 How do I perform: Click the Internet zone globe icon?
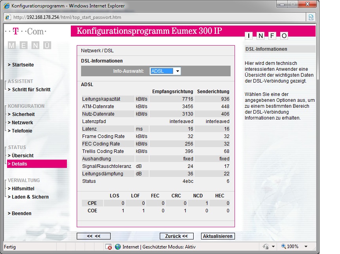[x=118, y=247]
